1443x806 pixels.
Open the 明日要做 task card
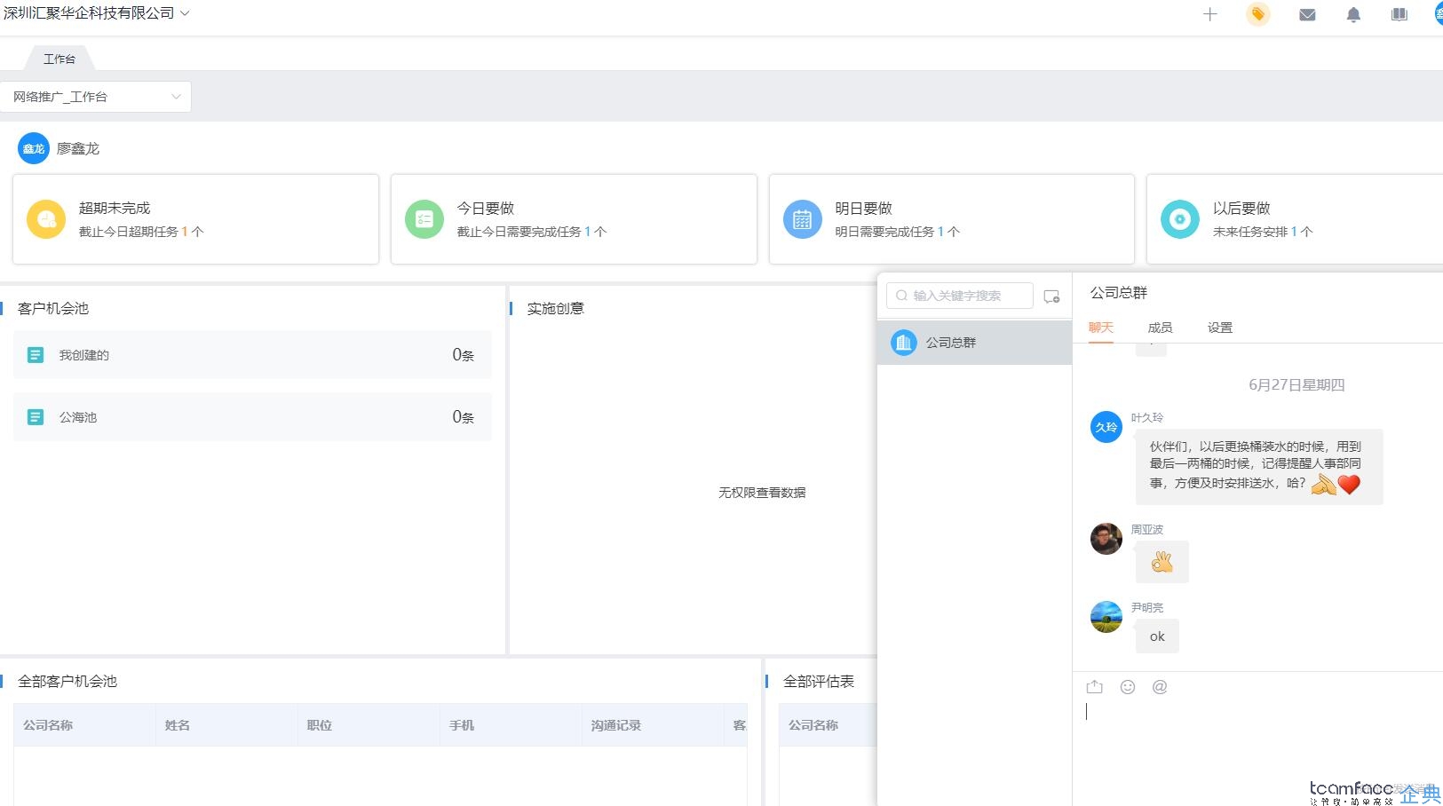(951, 219)
